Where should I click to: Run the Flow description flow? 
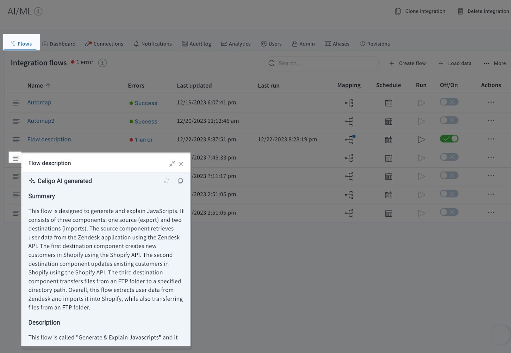coord(421,140)
